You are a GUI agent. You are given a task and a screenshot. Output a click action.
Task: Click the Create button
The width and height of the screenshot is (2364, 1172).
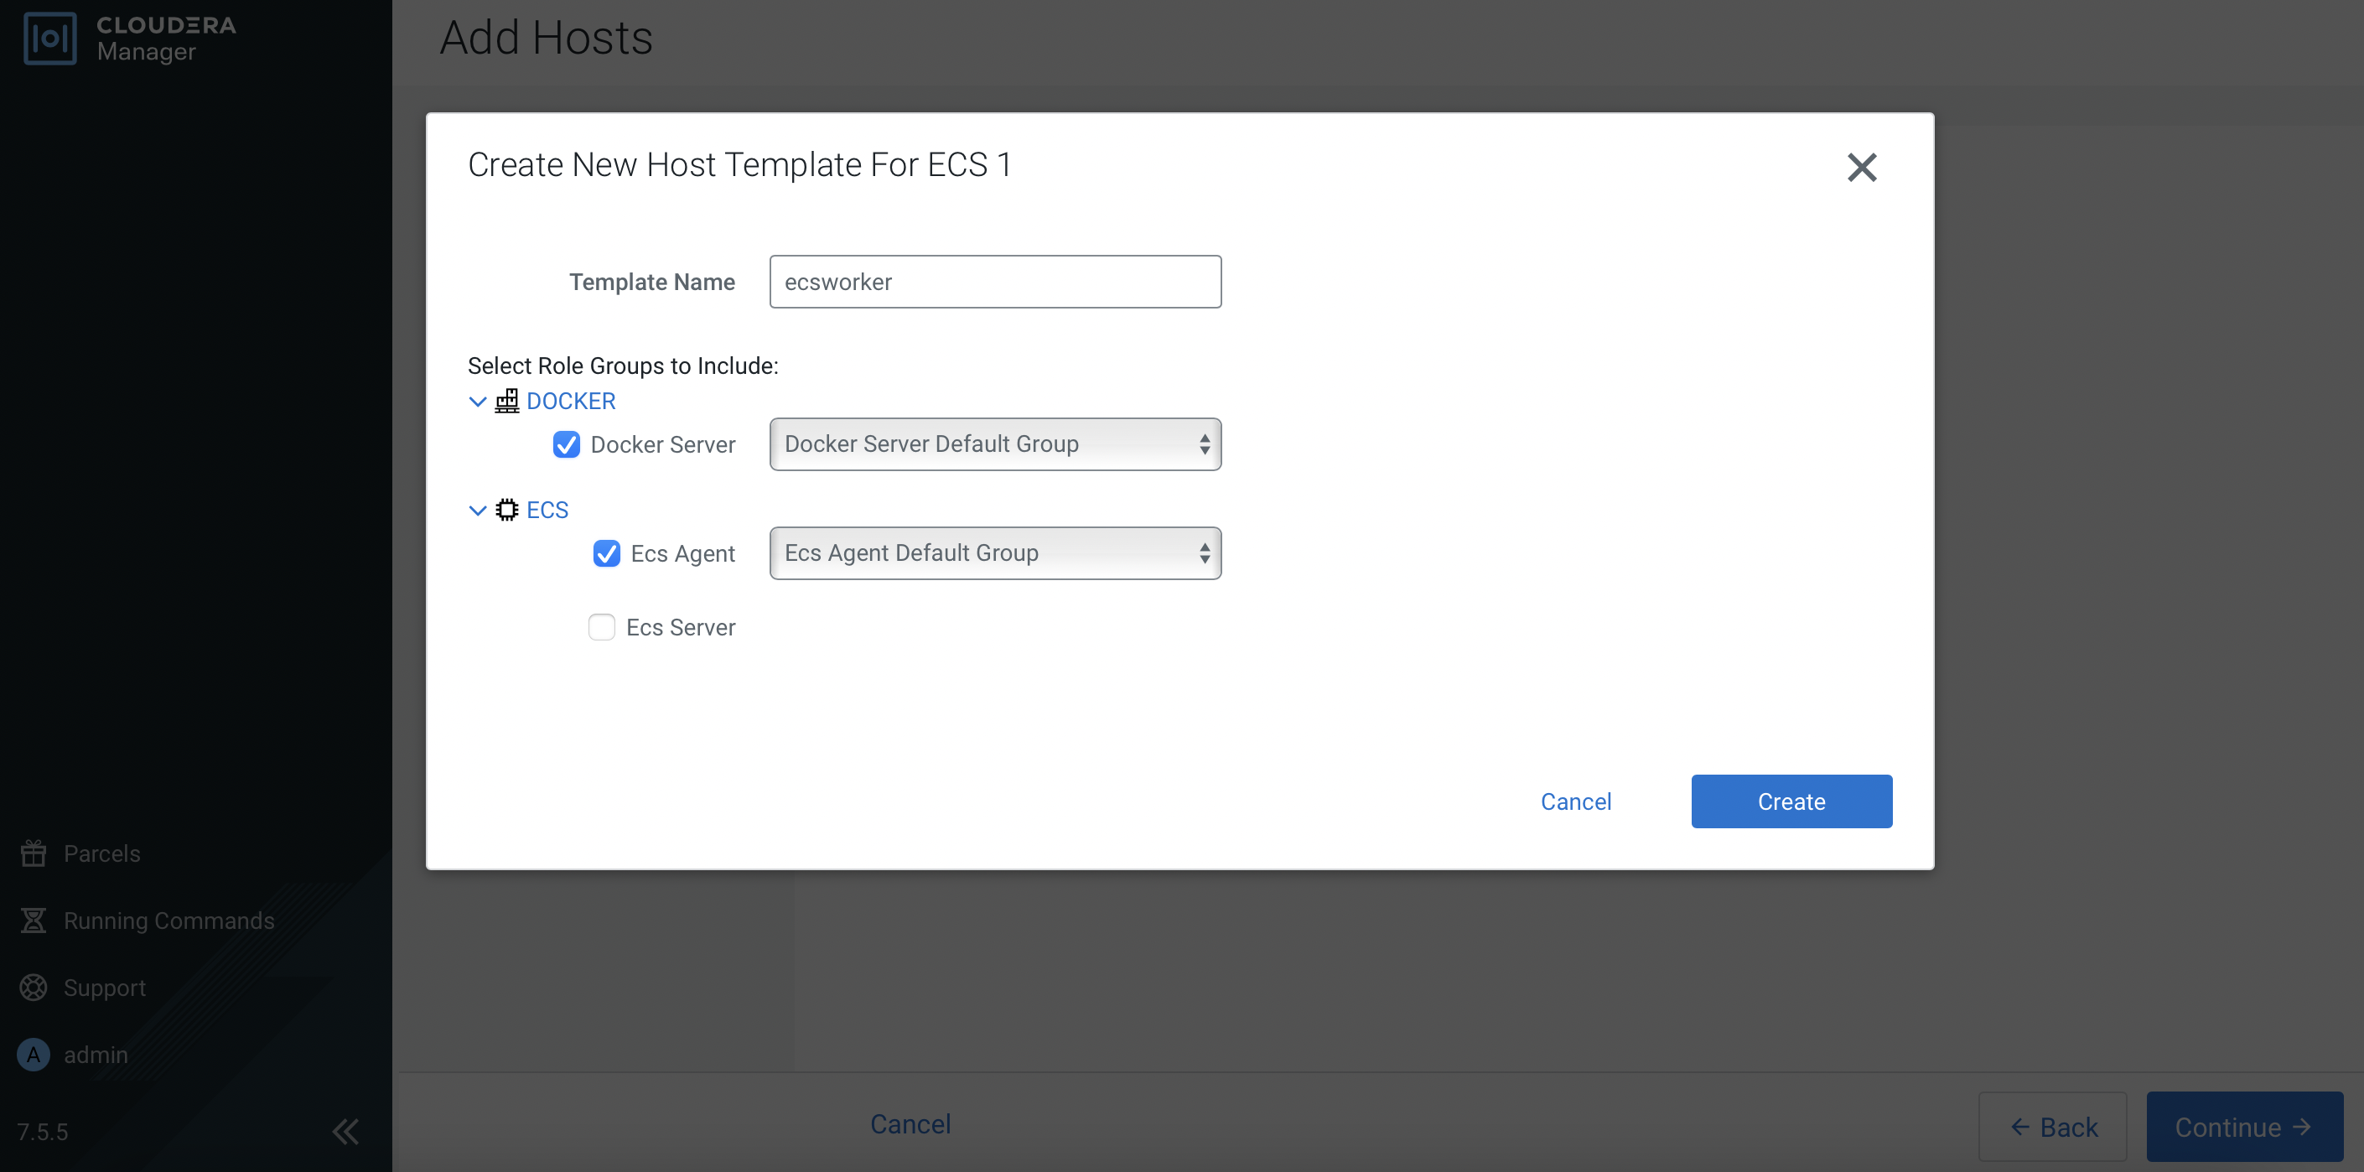[x=1791, y=801]
